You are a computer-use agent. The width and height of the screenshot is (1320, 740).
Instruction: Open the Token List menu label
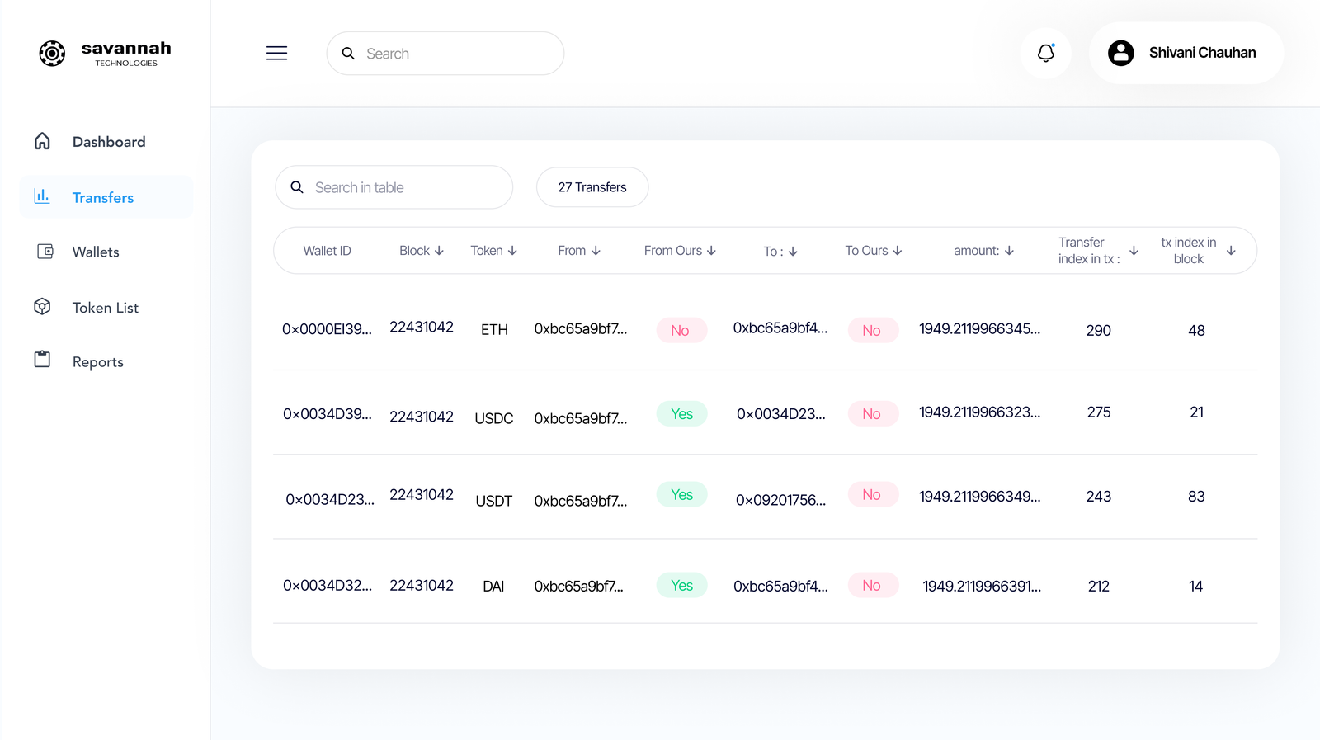click(106, 308)
